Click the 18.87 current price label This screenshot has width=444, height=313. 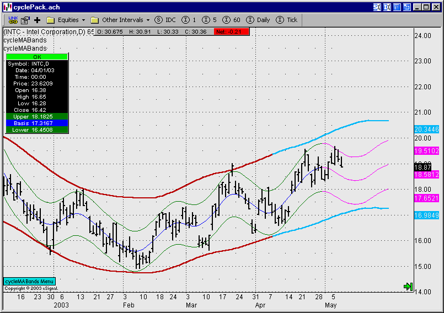point(422,168)
